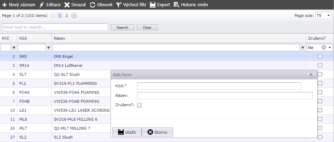
Task: Click the Obnovit refresh icon
Action: coord(93,5)
